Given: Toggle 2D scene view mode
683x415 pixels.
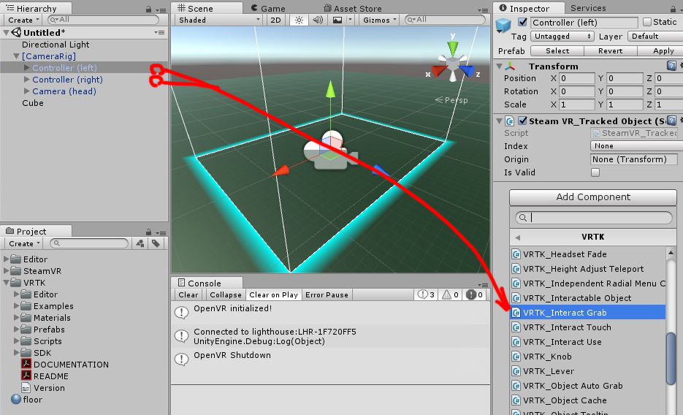Looking at the screenshot, I should click(275, 20).
